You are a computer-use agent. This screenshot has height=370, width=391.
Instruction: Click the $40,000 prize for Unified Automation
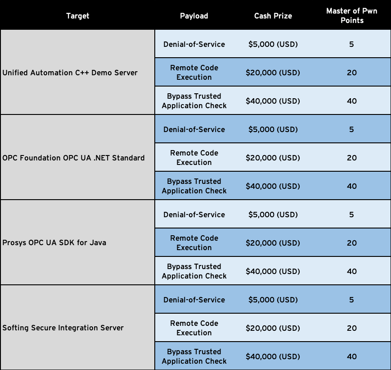point(273,101)
